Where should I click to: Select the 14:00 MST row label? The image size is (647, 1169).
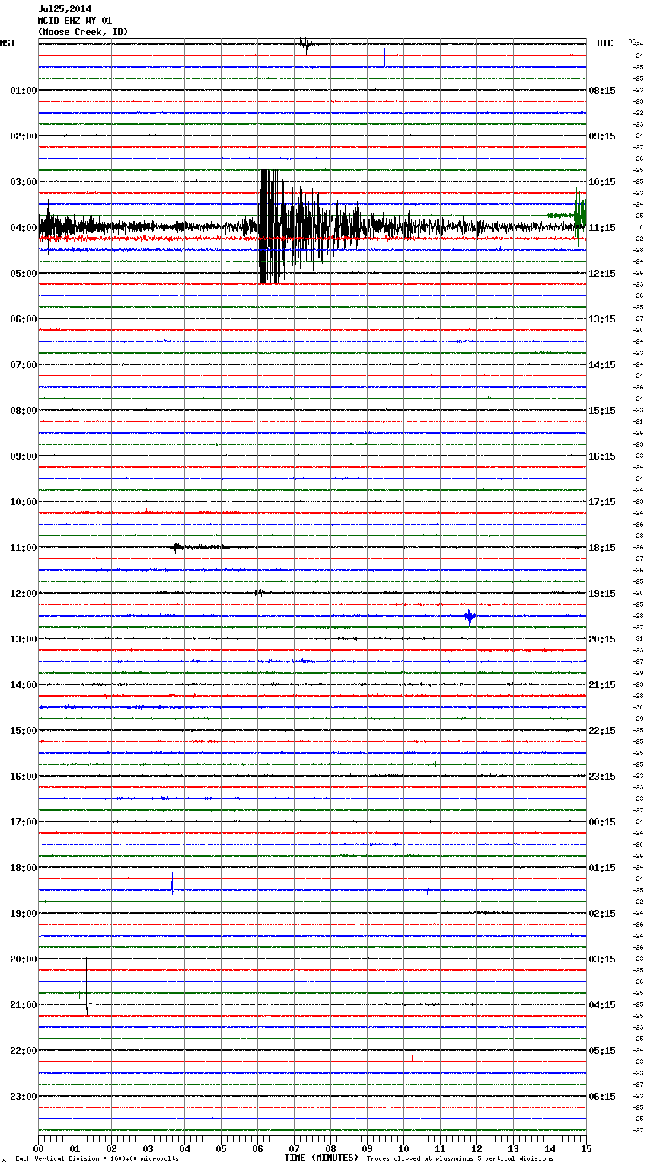[x=24, y=685]
